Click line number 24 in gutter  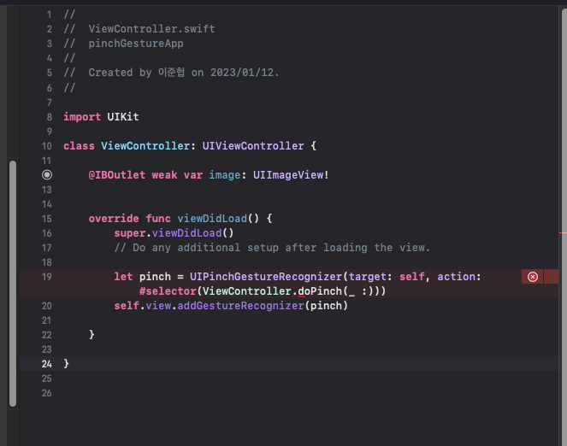coord(47,364)
